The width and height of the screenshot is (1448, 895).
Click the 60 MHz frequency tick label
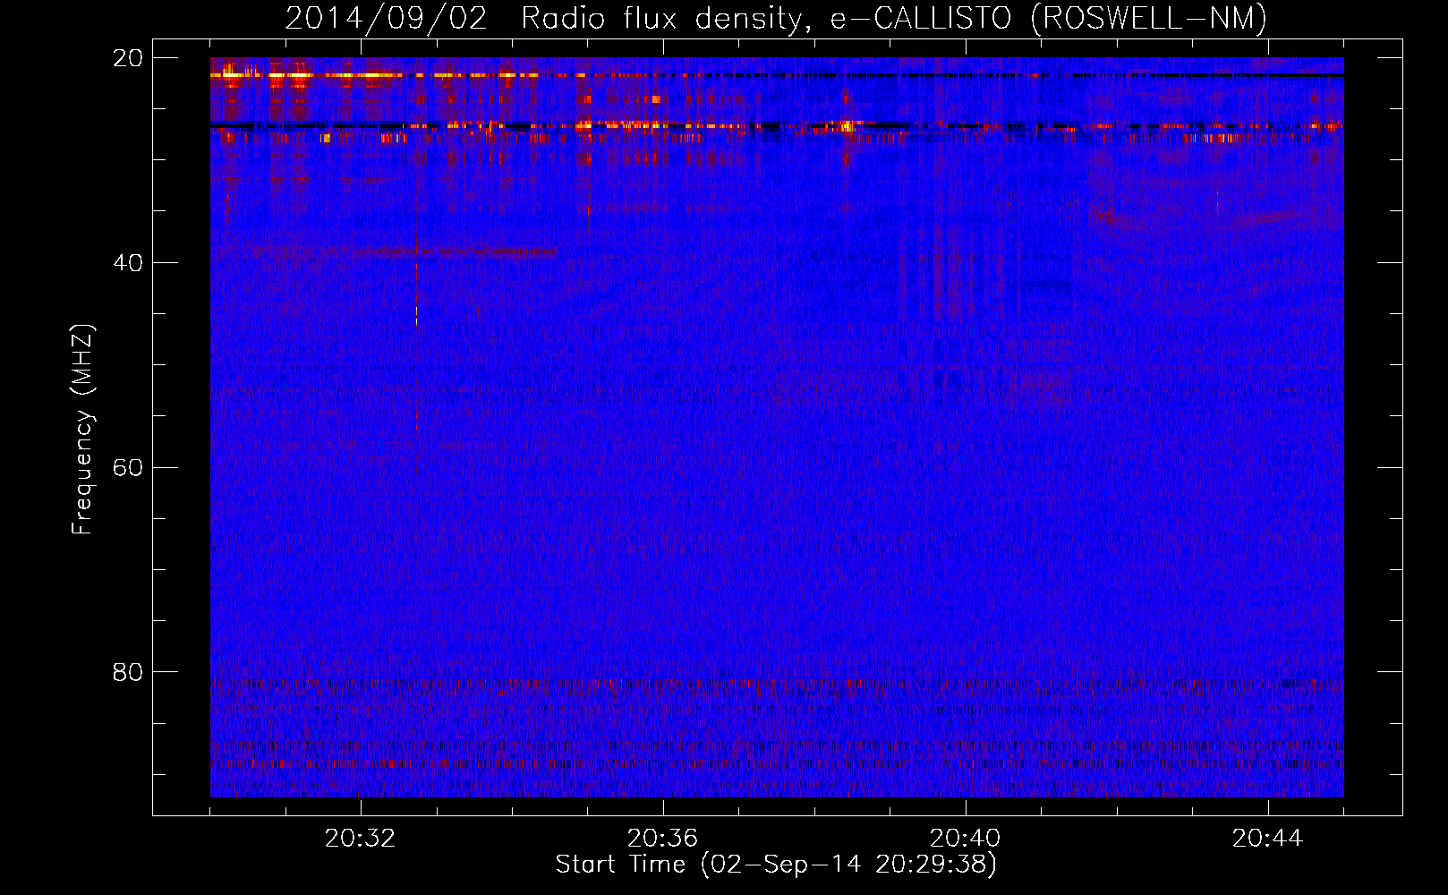pyautogui.click(x=128, y=468)
